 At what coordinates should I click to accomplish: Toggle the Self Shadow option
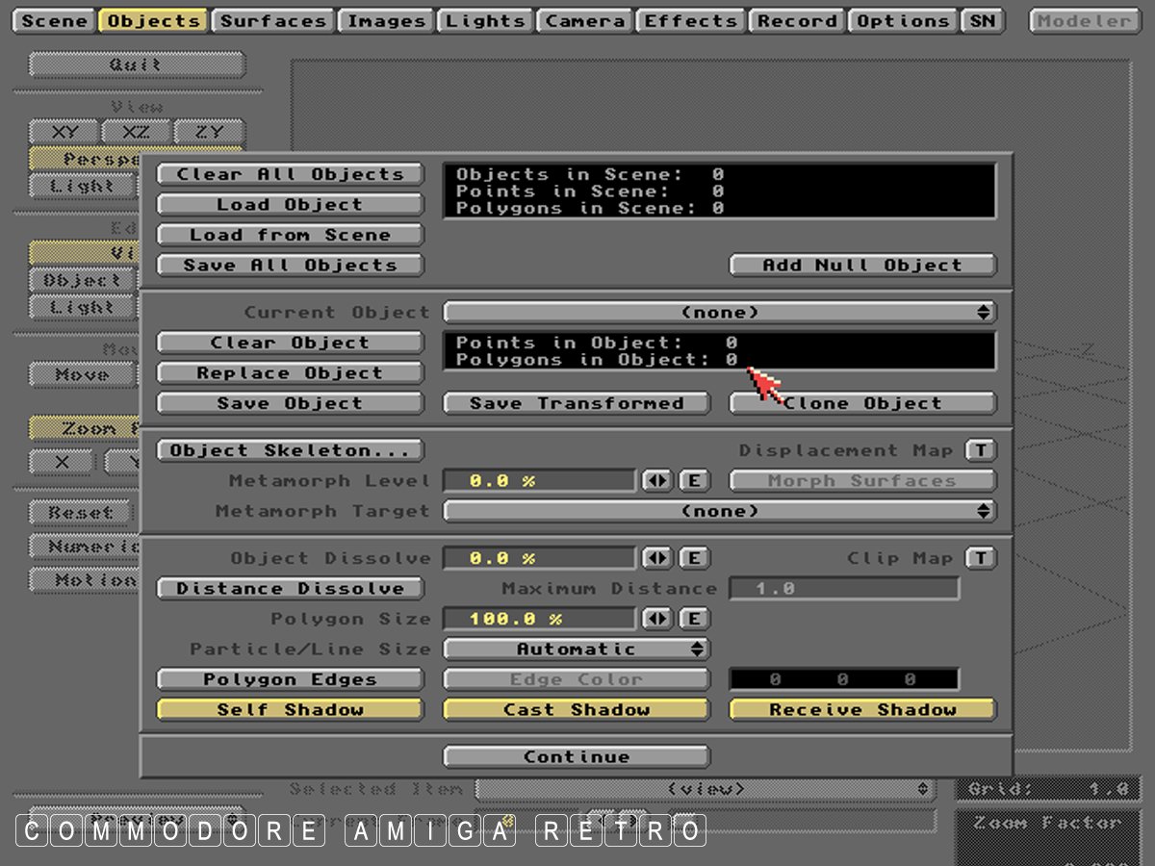(x=290, y=710)
